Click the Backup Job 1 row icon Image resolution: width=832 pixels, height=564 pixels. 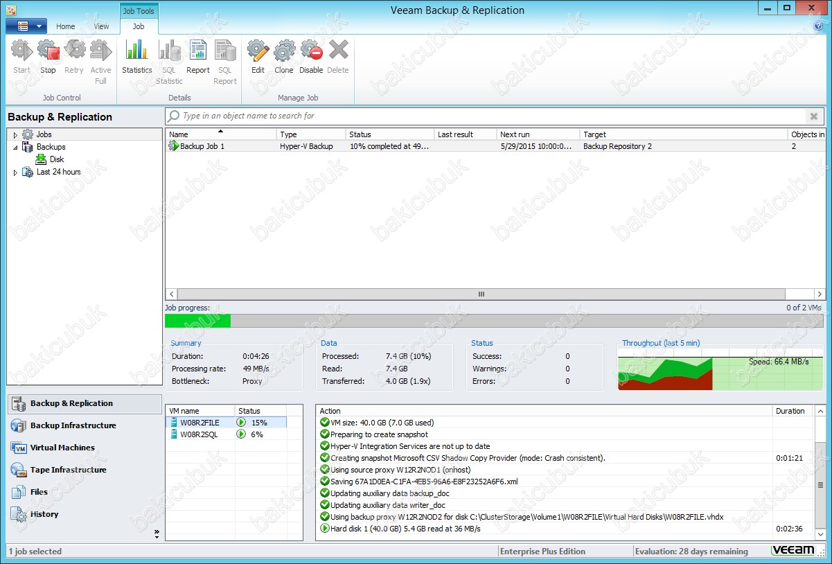click(x=173, y=146)
